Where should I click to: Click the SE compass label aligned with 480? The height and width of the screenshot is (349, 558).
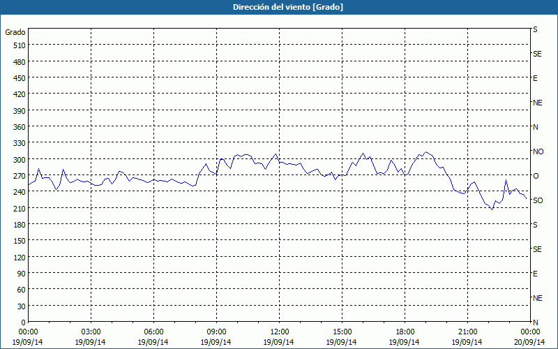click(537, 54)
